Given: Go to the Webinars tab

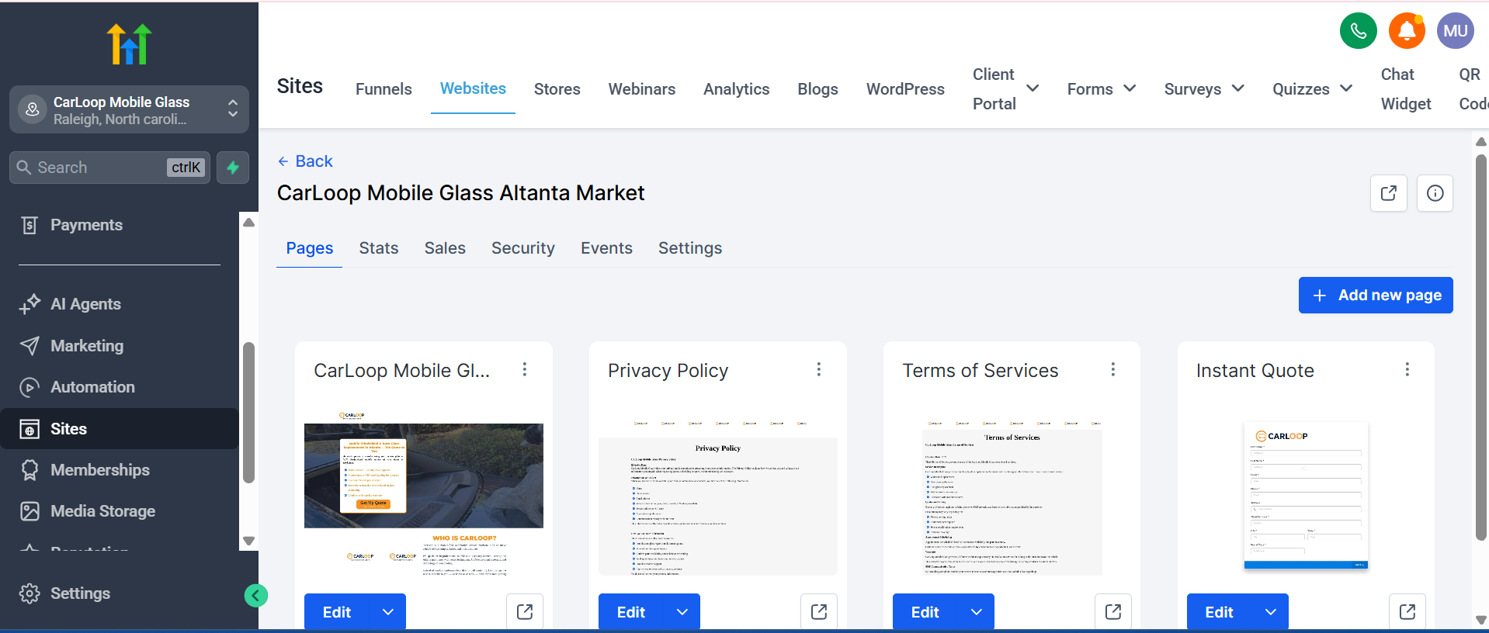Looking at the screenshot, I should click(641, 89).
